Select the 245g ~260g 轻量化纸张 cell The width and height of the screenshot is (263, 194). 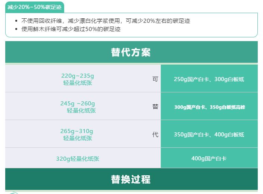(78, 107)
